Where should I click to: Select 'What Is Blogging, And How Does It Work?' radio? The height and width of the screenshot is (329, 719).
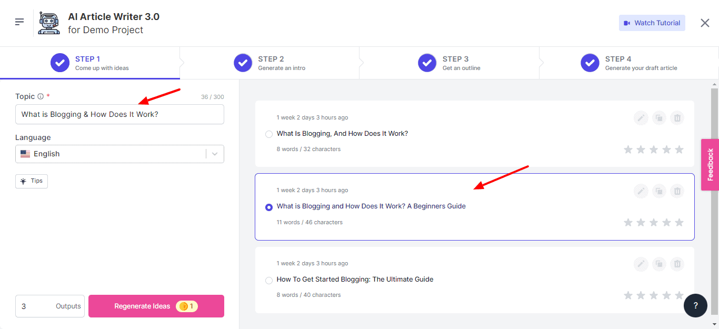[269, 134]
